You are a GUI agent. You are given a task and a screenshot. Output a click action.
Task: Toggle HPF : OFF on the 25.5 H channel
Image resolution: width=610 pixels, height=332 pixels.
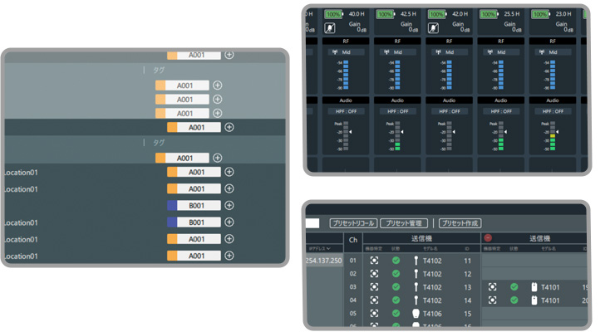pos(501,111)
